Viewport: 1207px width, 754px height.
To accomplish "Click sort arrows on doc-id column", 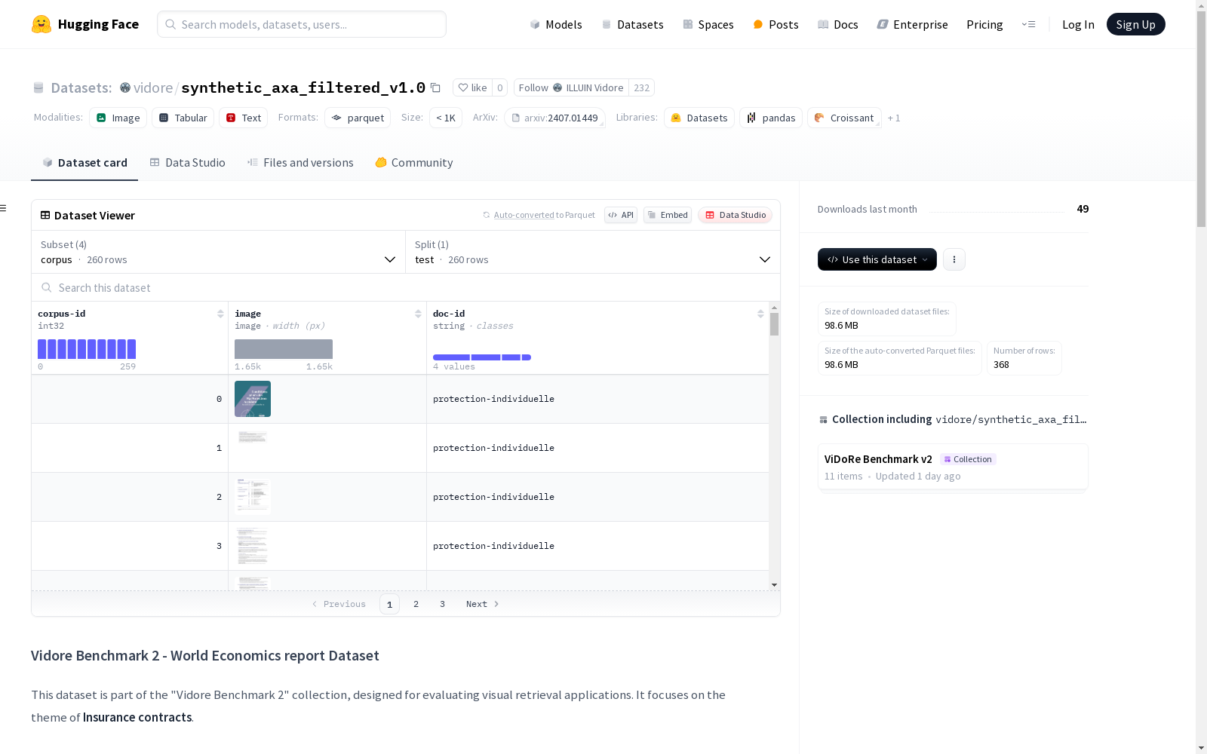I will pyautogui.click(x=760, y=314).
